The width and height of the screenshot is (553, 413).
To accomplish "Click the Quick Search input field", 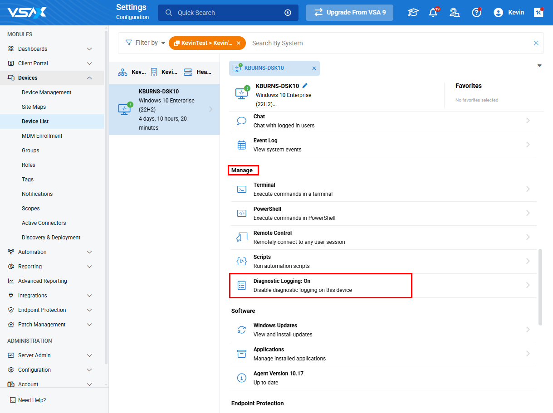I will click(x=228, y=13).
